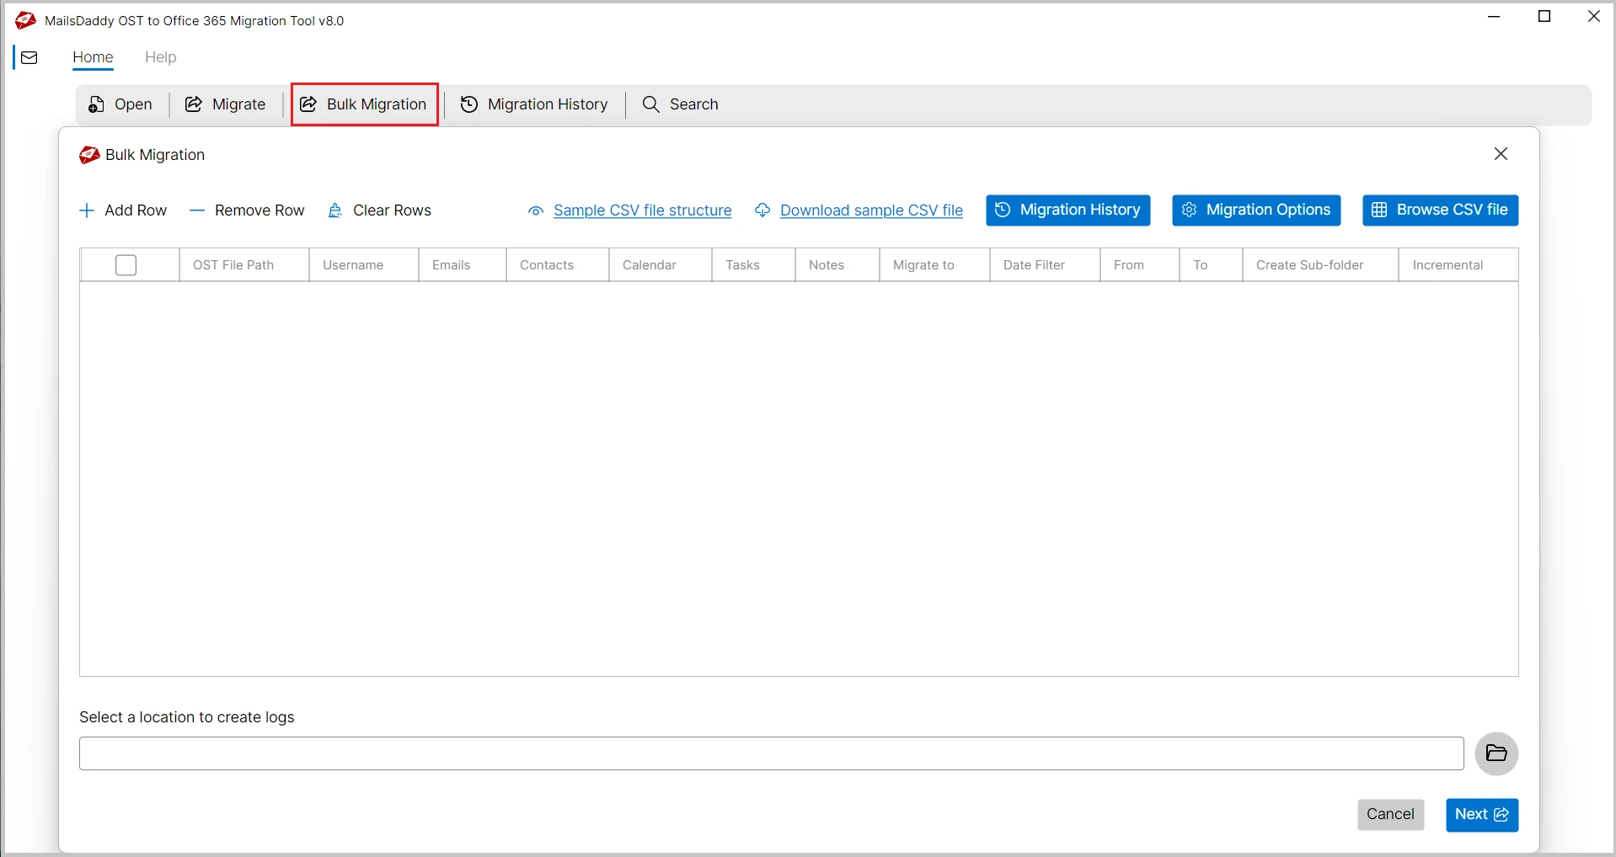
Task: Click the Browse CSV file button
Action: 1440,210
